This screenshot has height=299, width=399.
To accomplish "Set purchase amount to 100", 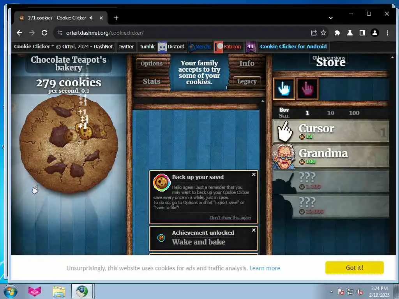I will [x=354, y=113].
